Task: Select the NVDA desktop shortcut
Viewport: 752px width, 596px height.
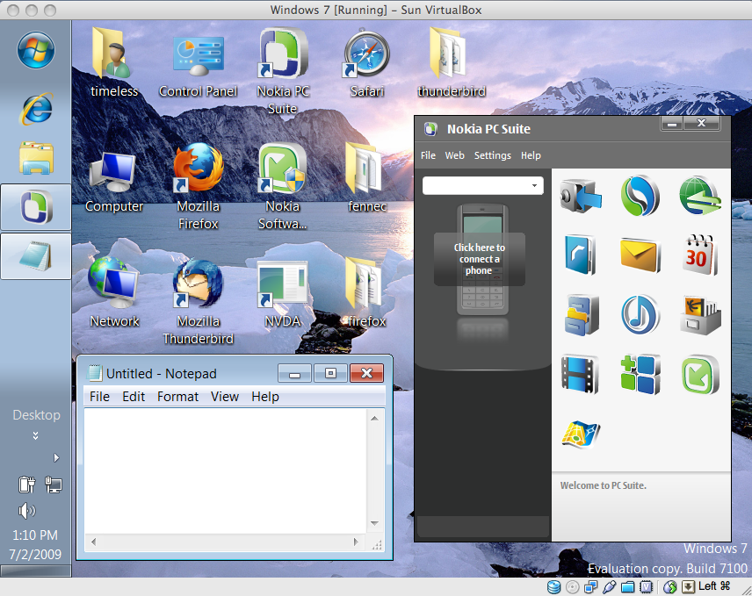Action: [x=283, y=294]
